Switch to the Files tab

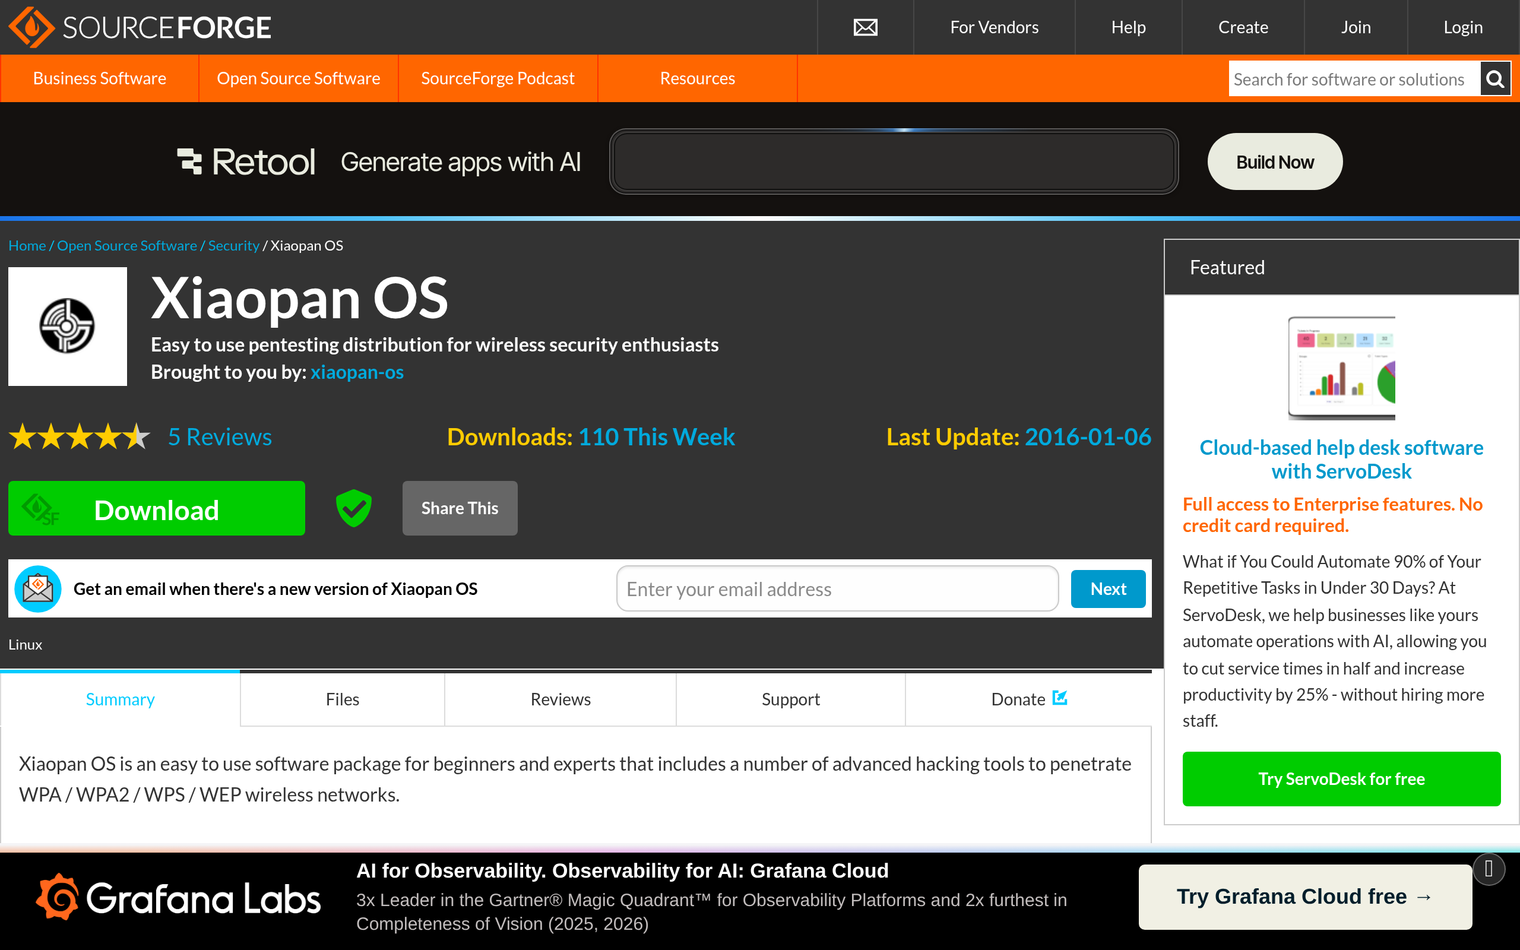pos(343,699)
